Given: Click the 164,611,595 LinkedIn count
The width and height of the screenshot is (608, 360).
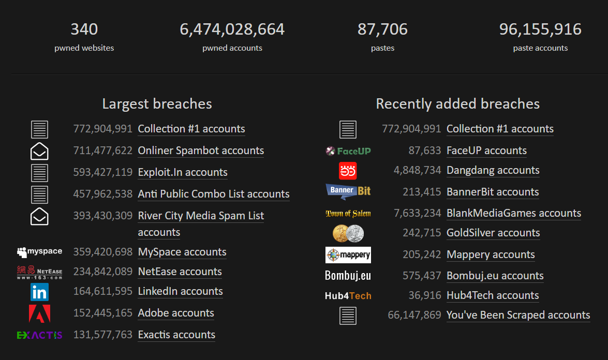Looking at the screenshot, I should tap(103, 291).
